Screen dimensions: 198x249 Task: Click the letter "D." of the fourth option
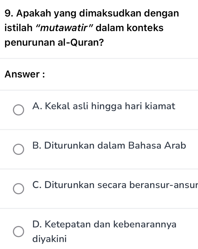pyautogui.click(x=37, y=224)
